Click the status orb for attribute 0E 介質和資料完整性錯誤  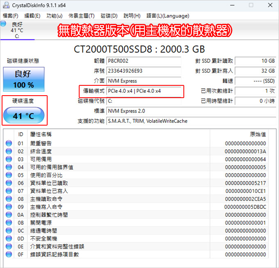pyautogui.click(x=9, y=247)
